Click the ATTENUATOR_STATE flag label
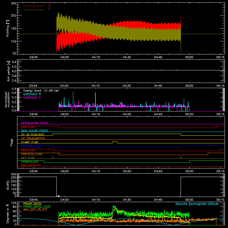The width and height of the screenshot is (228, 228). coord(34,123)
